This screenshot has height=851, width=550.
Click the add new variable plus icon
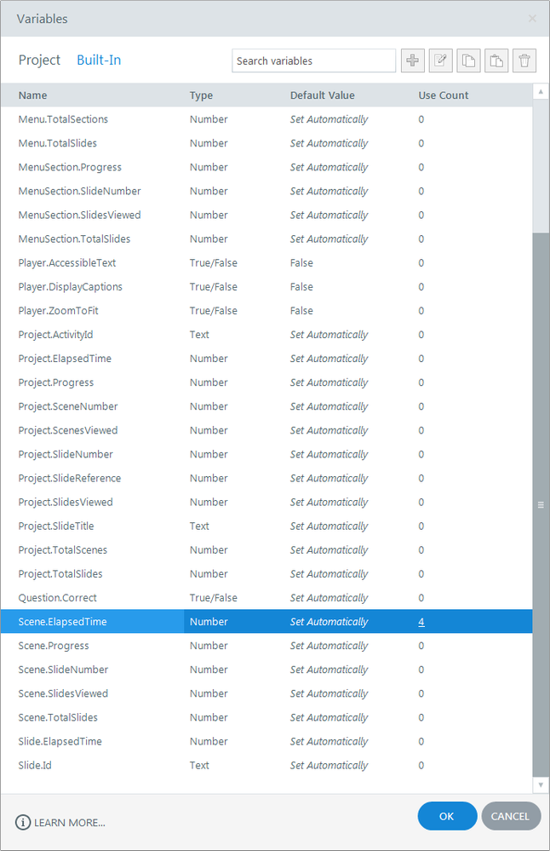(x=412, y=60)
